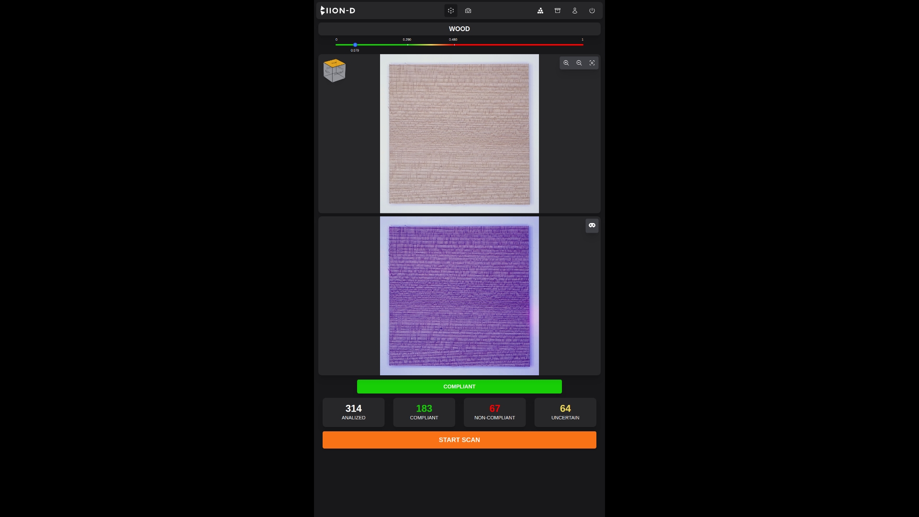Click the purple anomaly heatmap image

(459, 296)
